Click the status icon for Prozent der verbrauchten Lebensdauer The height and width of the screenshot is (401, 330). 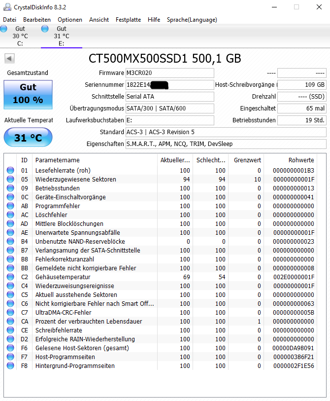[x=10, y=321]
